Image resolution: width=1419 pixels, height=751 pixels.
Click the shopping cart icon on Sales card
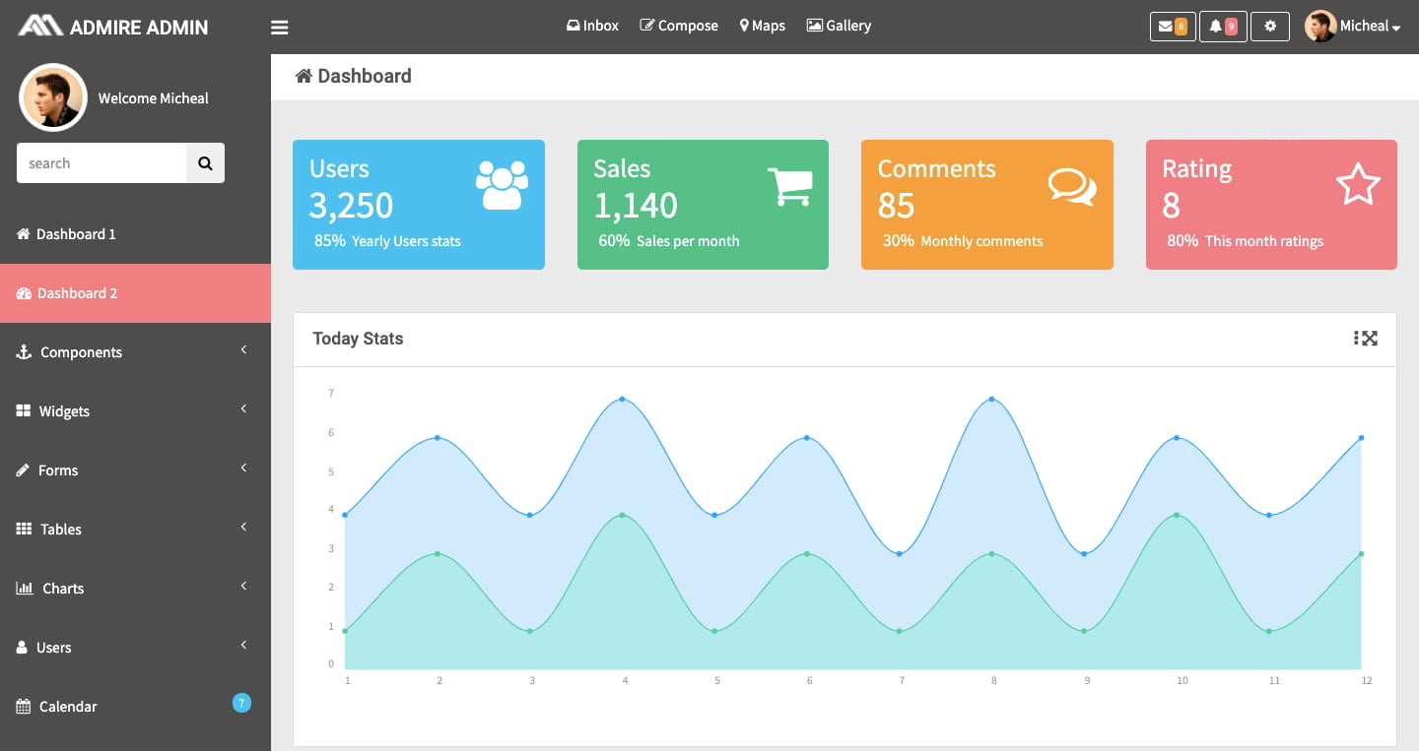tap(788, 185)
